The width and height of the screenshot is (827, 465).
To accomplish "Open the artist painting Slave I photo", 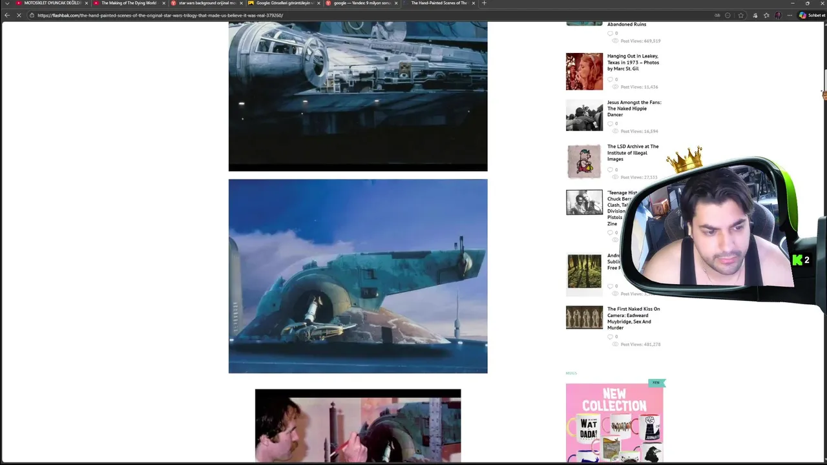I will pyautogui.click(x=358, y=426).
